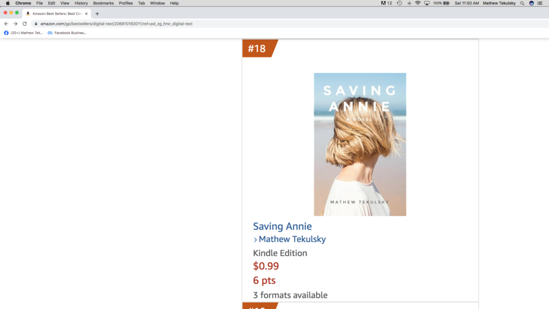Open the Wi-Fi status menu

tap(418, 3)
